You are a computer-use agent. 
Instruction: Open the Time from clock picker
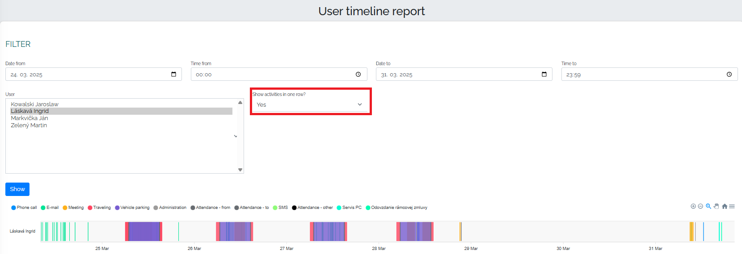coord(358,75)
